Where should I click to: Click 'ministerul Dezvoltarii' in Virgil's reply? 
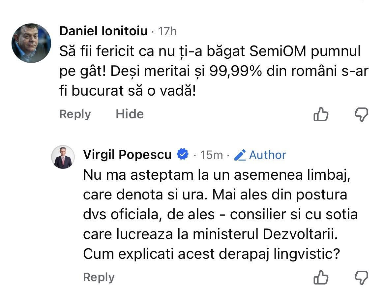pos(265,234)
